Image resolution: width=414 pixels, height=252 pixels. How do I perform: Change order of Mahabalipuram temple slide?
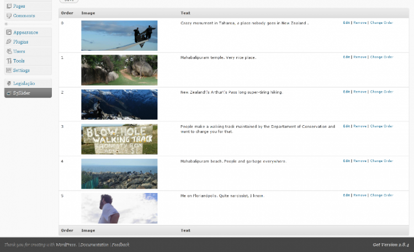(381, 57)
